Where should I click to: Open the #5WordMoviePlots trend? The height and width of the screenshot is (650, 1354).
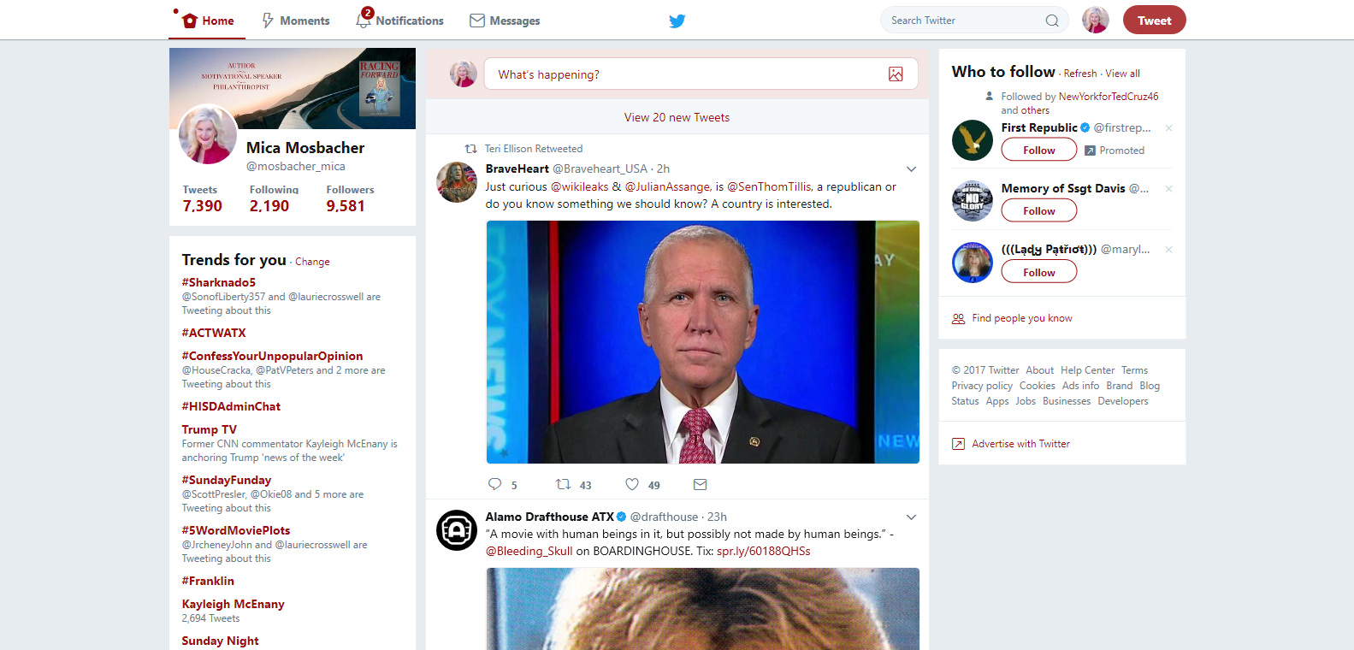coord(235,530)
